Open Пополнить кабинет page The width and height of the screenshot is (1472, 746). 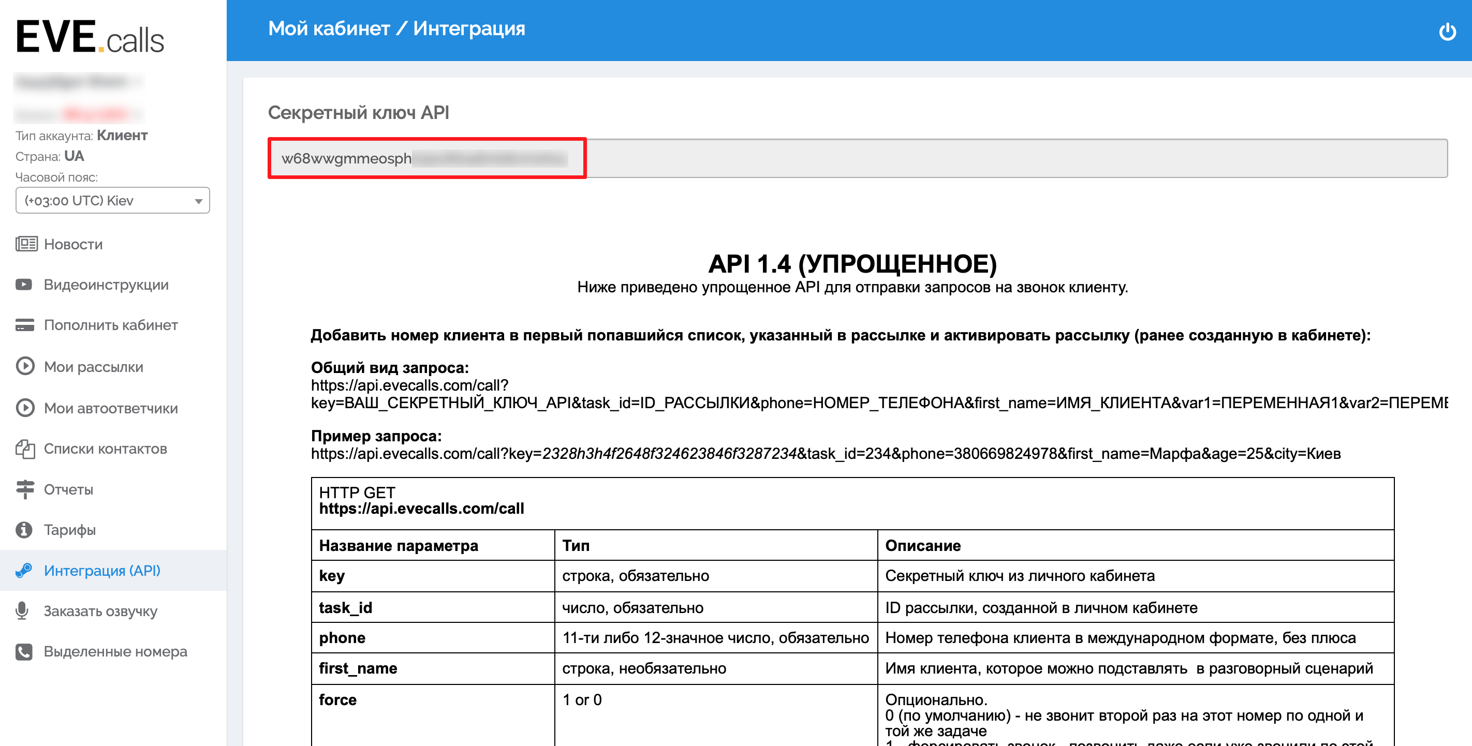[111, 325]
